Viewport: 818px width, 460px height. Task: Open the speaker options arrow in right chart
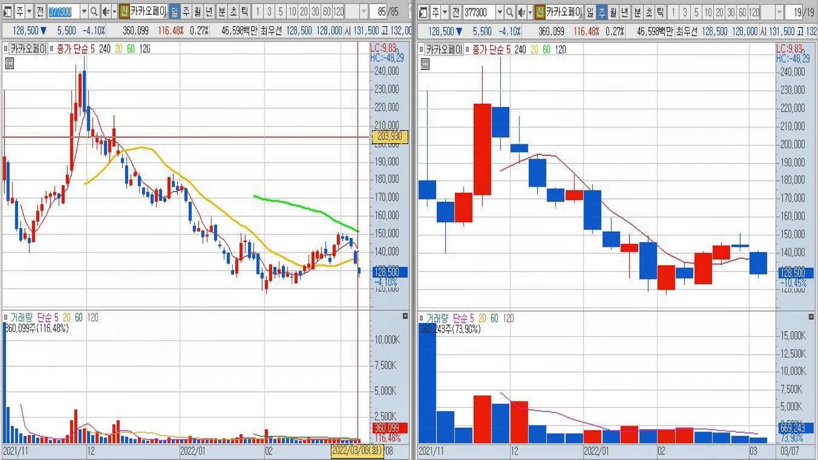click(530, 12)
